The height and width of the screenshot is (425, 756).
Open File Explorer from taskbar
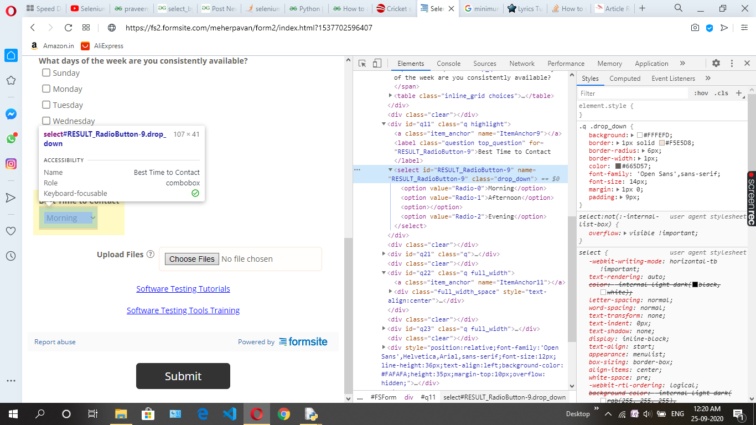(x=121, y=414)
